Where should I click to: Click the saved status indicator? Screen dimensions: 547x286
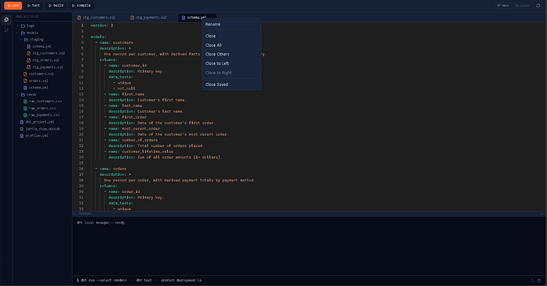(522, 5)
